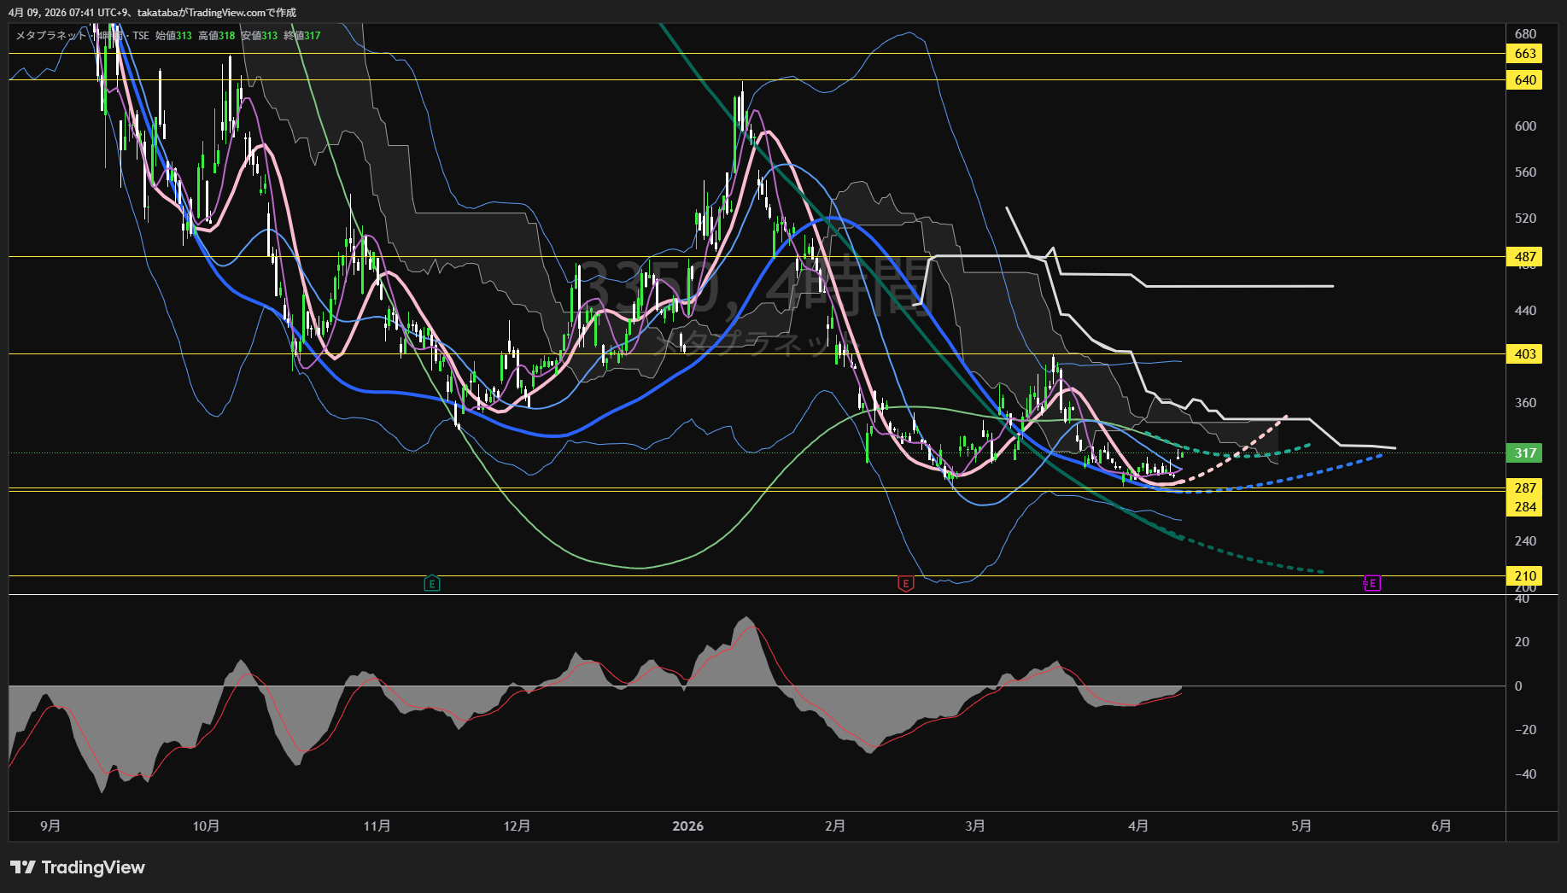Click the purple future earnings E marker
The width and height of the screenshot is (1567, 893).
[x=1371, y=583]
